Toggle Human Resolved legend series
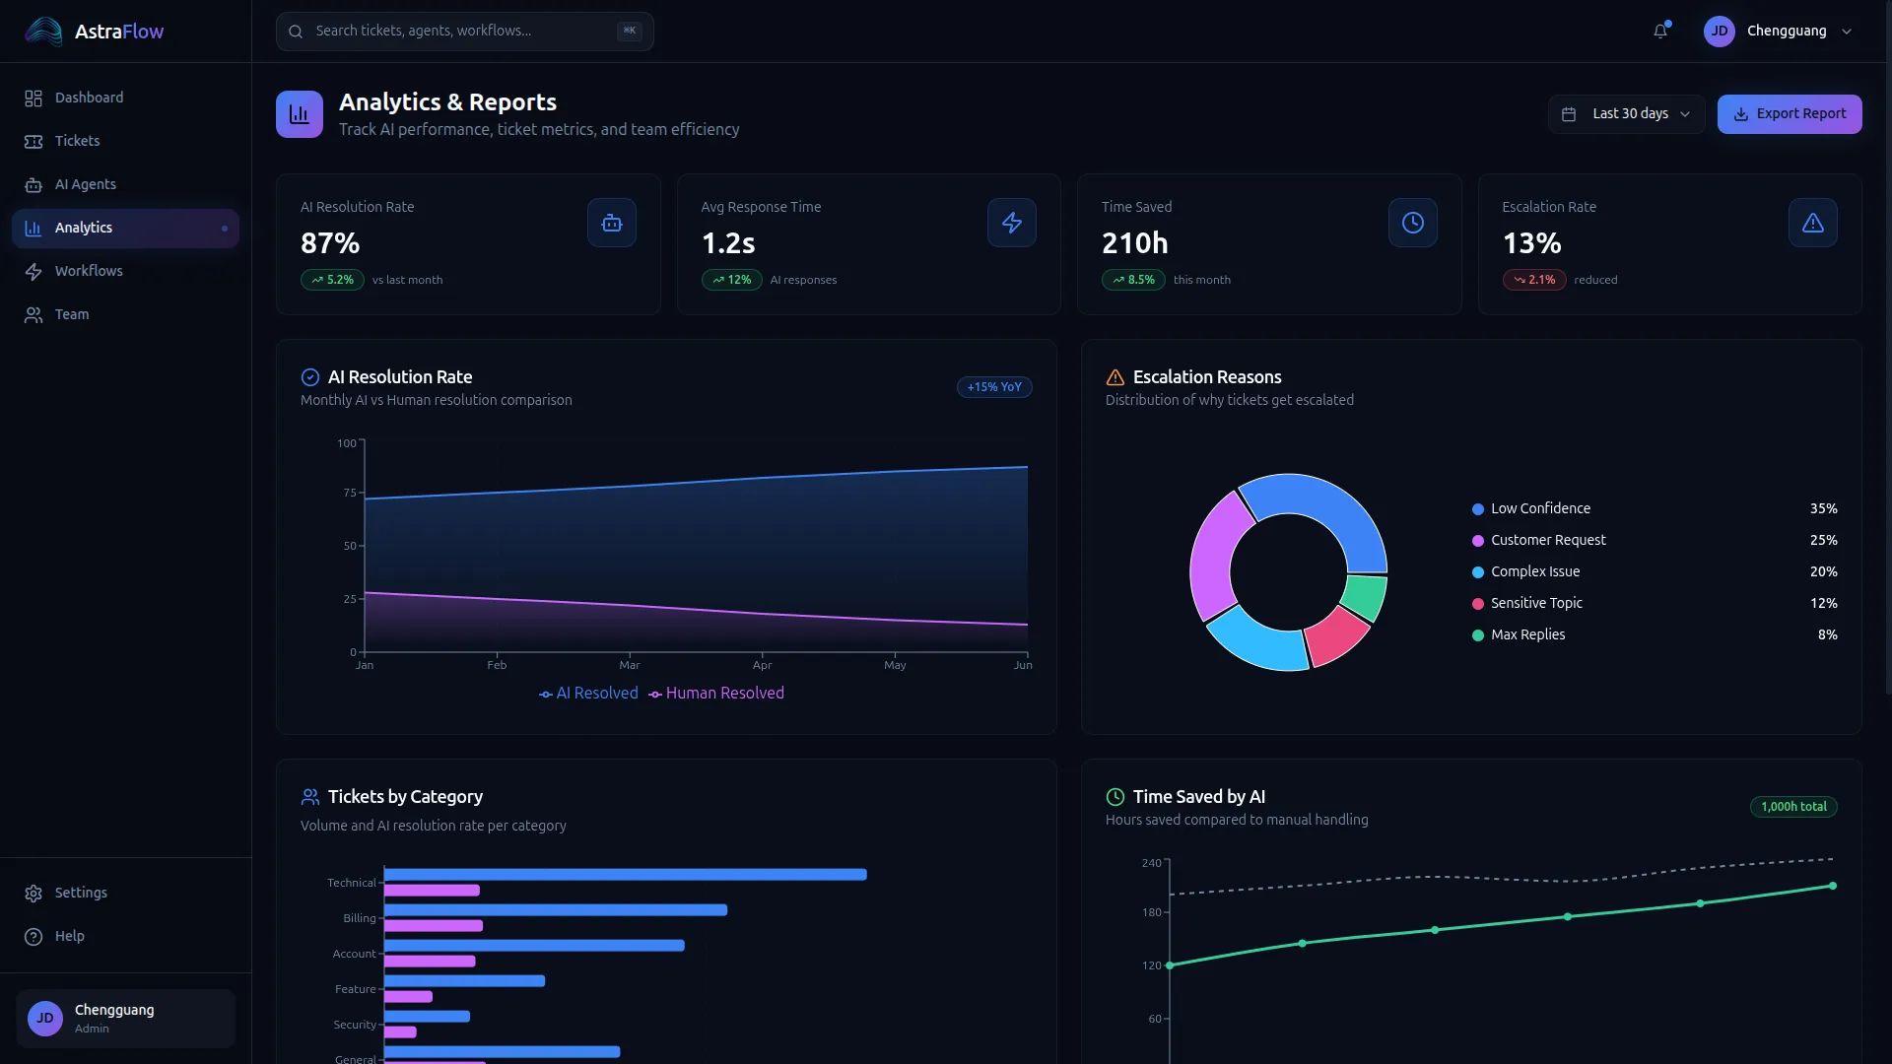The image size is (1892, 1064). (716, 694)
